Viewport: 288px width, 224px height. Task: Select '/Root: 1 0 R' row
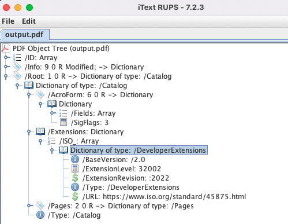pyautogui.click(x=98, y=76)
